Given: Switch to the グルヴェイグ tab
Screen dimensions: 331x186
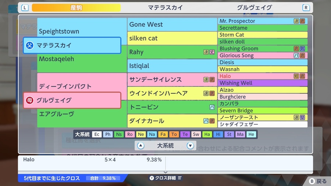Looking at the screenshot, I should 254,8.
